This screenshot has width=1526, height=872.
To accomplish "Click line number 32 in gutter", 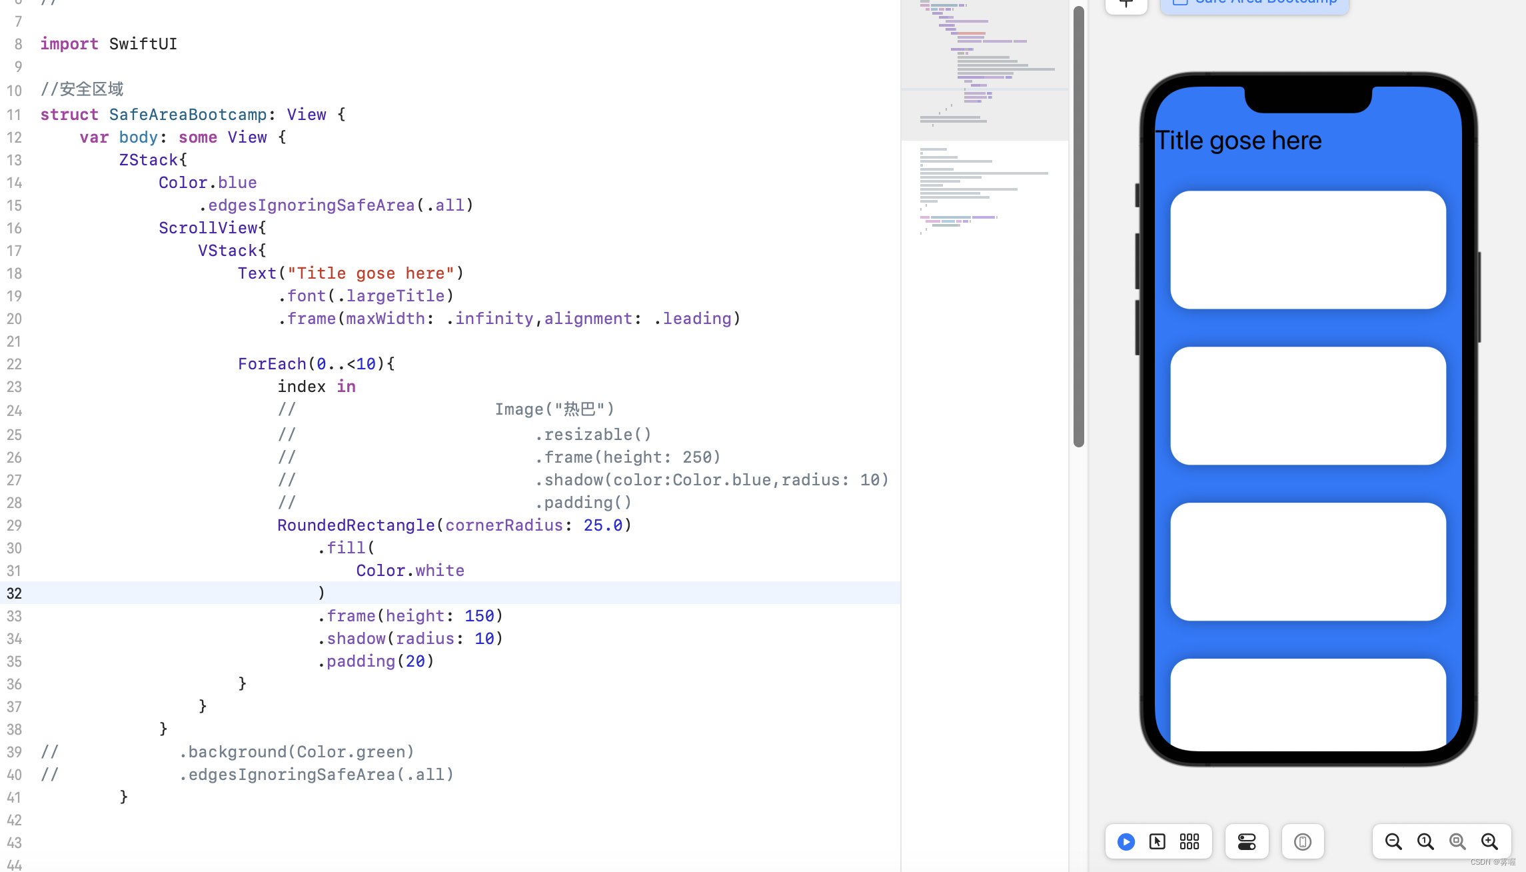I will click(x=15, y=593).
